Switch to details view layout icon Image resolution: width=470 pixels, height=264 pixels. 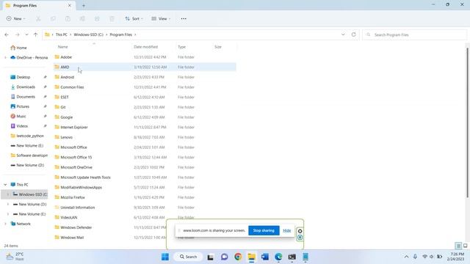pyautogui.click(x=458, y=246)
